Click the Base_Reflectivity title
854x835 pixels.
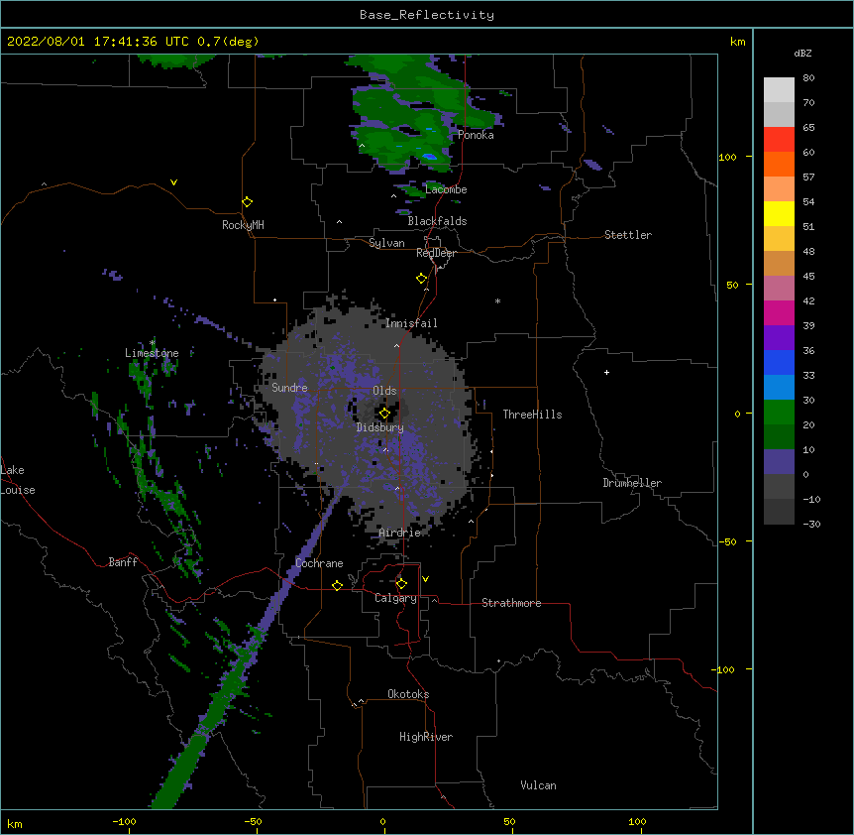(427, 15)
